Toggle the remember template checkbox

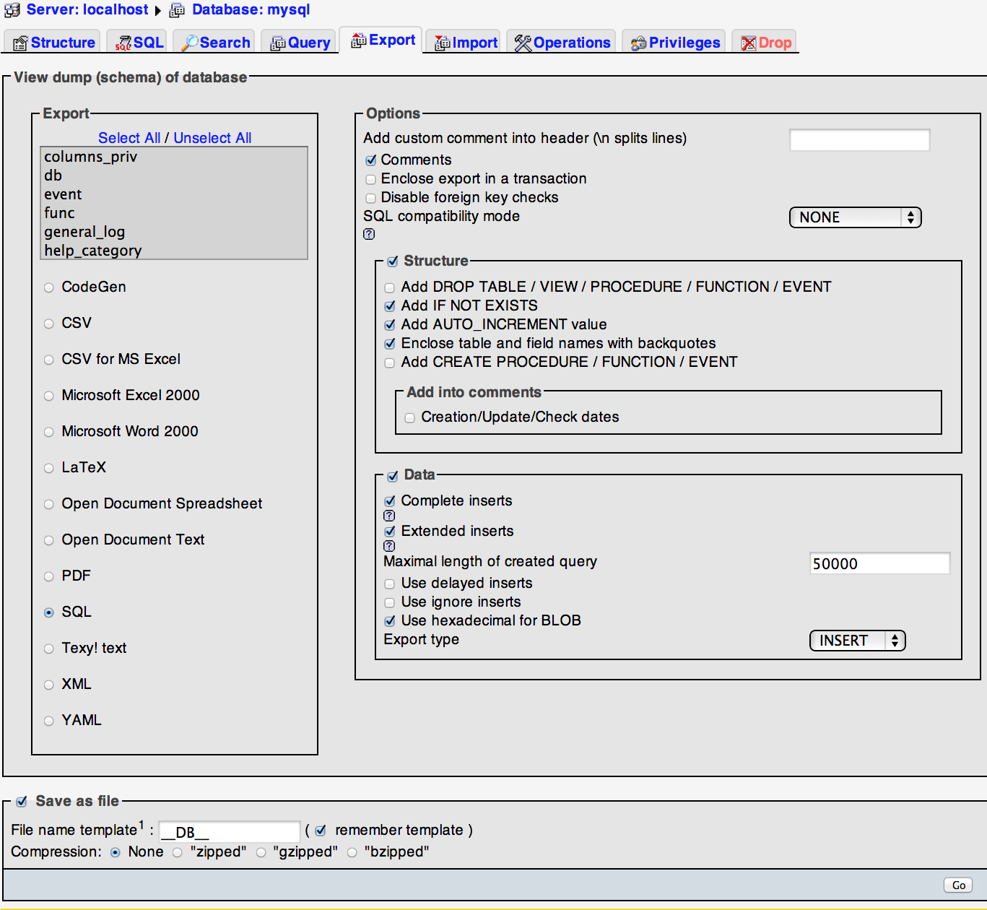[321, 831]
